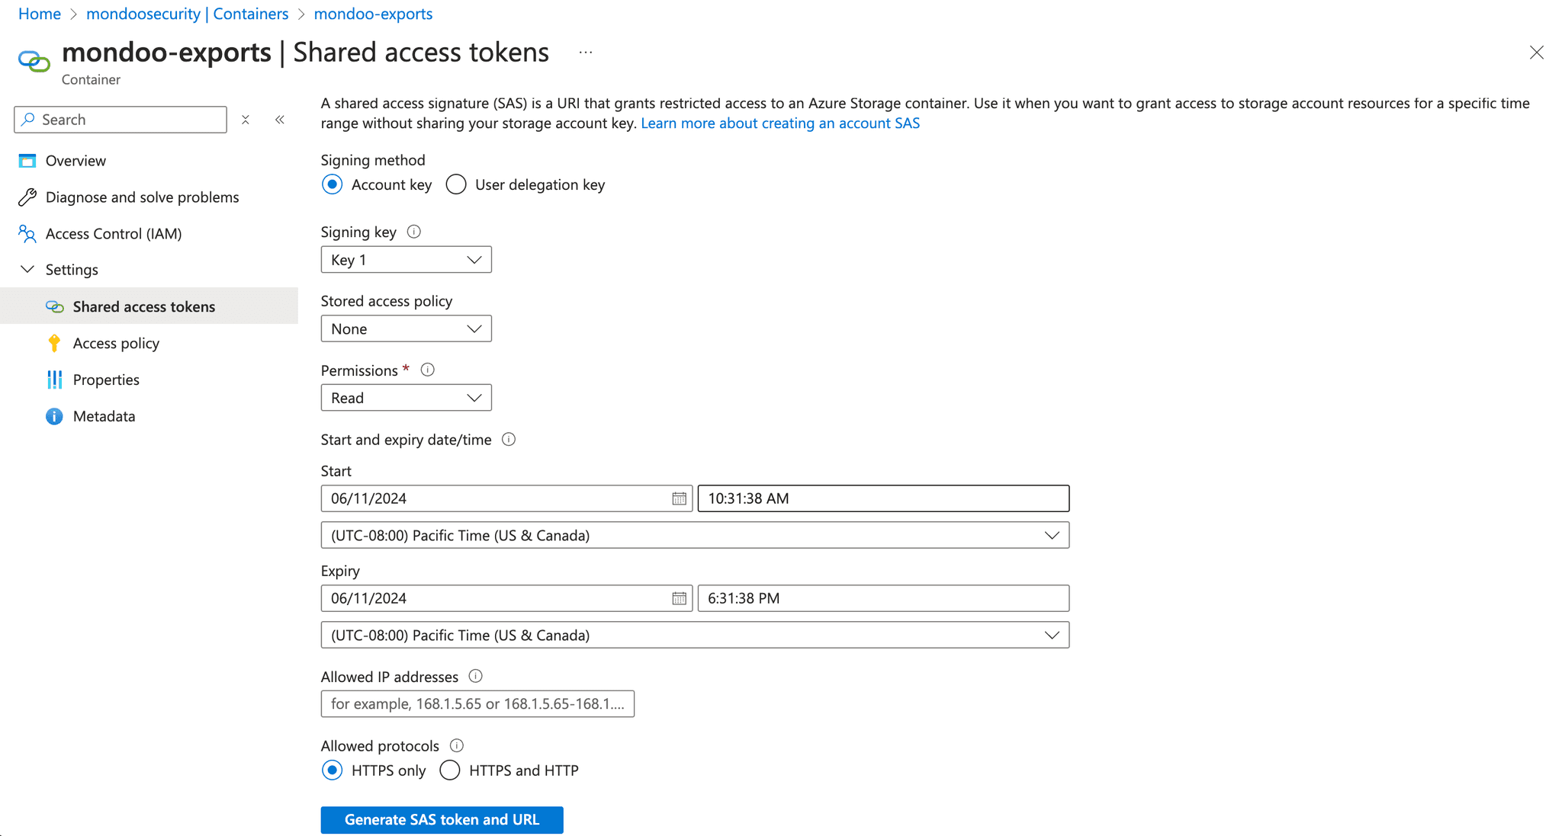Click the Access policy key icon

click(54, 343)
